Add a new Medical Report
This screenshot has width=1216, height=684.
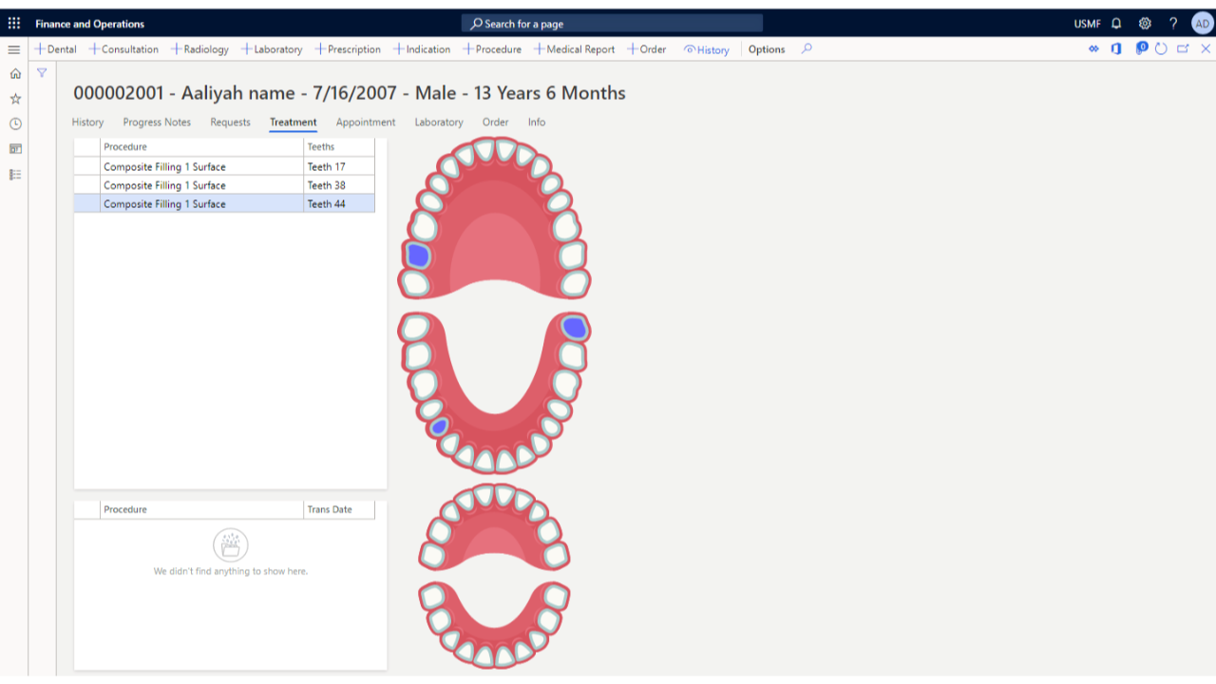tap(575, 49)
